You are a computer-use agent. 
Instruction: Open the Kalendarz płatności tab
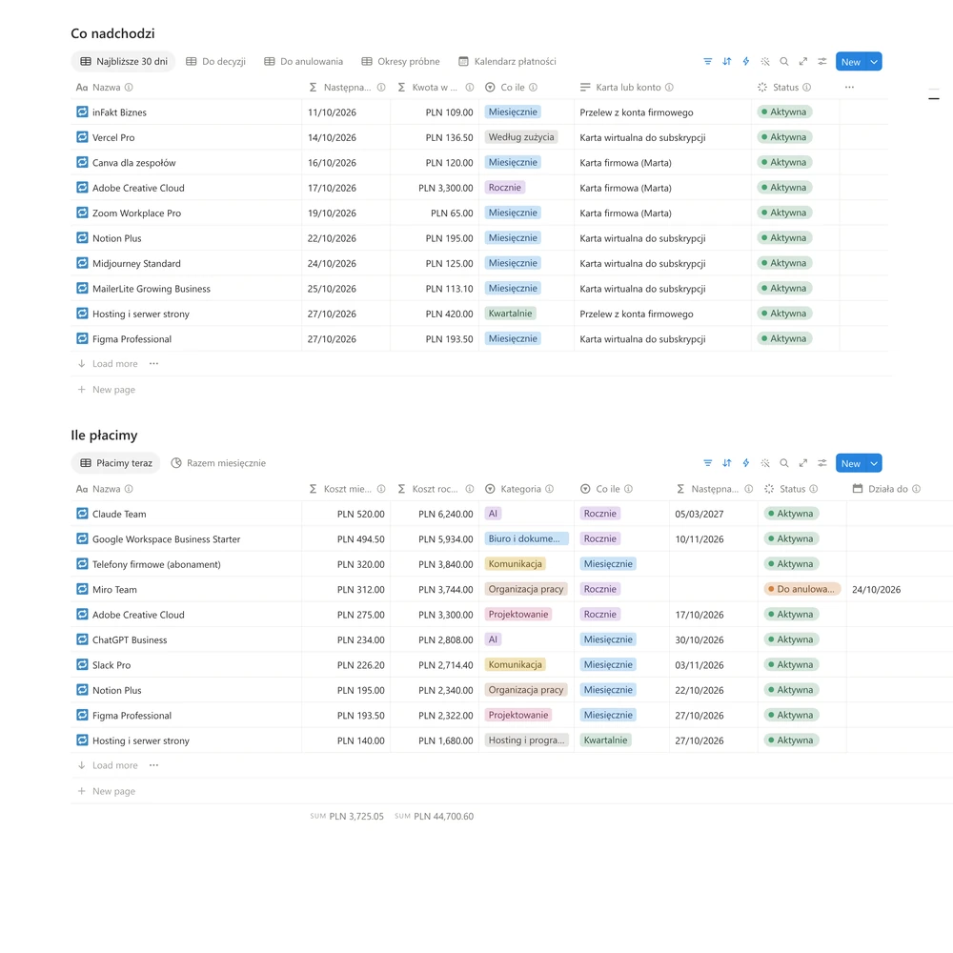click(507, 61)
